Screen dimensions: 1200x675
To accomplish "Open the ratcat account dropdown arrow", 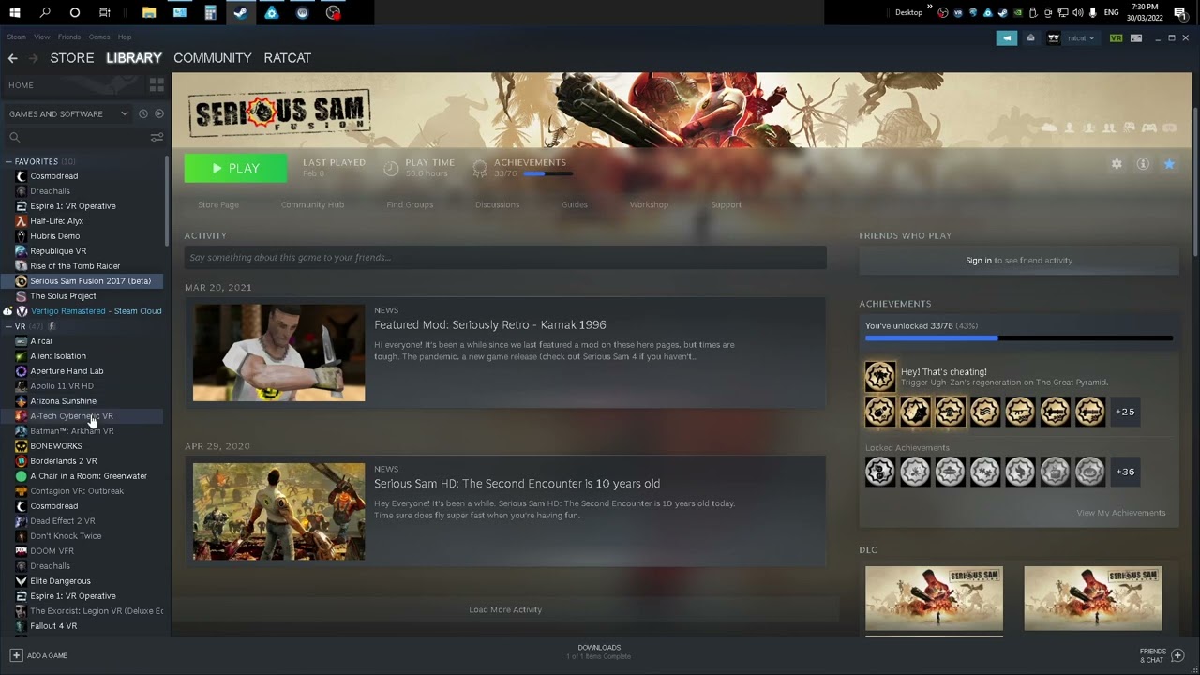I will click(1092, 38).
